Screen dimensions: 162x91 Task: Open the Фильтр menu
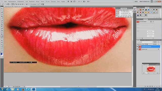[x=37, y=2]
